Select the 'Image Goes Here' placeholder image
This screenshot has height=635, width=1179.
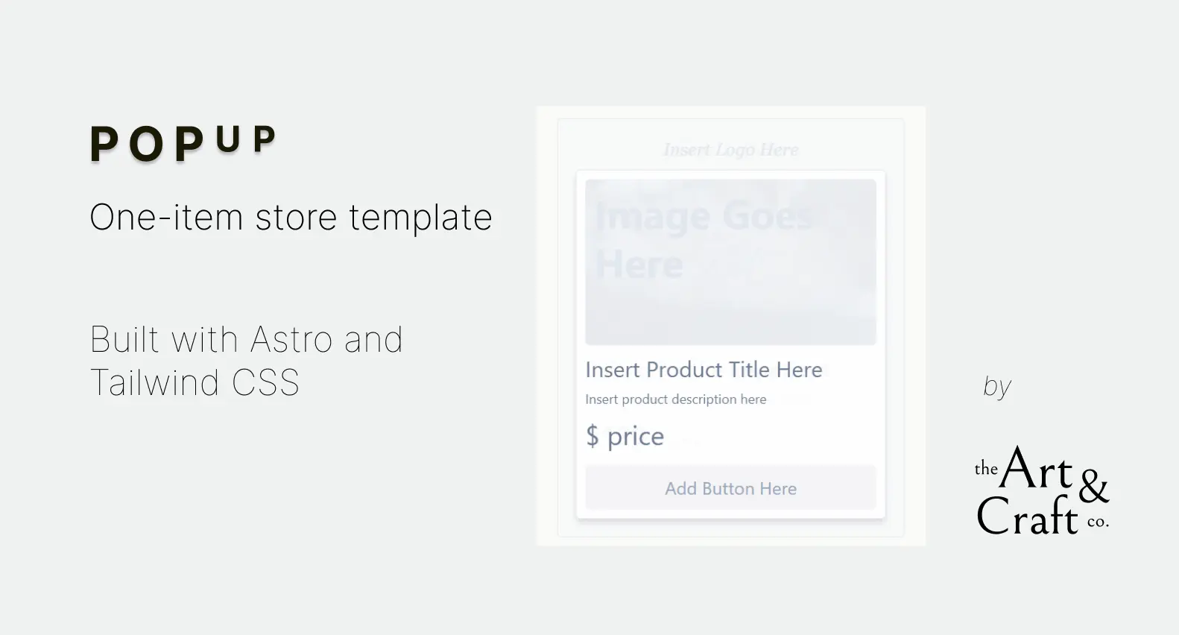click(x=730, y=262)
